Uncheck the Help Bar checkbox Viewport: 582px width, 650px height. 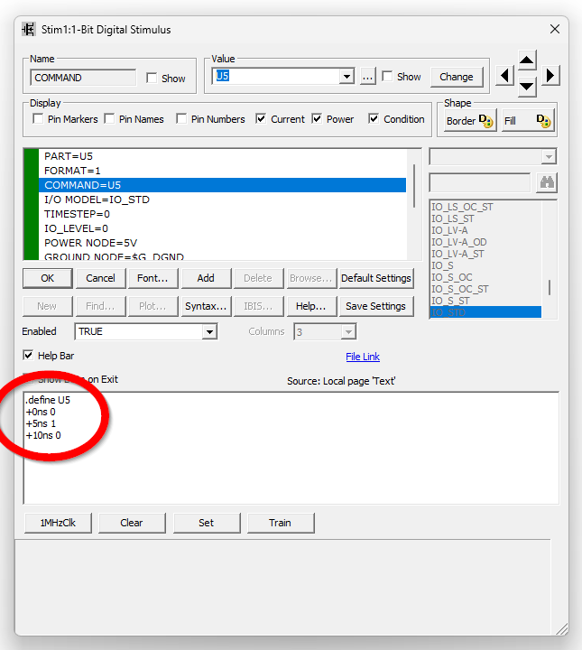28,356
